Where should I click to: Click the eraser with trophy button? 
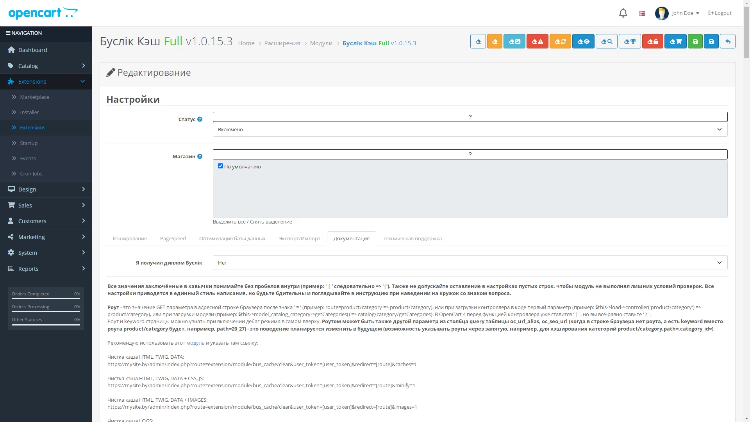[630, 41]
